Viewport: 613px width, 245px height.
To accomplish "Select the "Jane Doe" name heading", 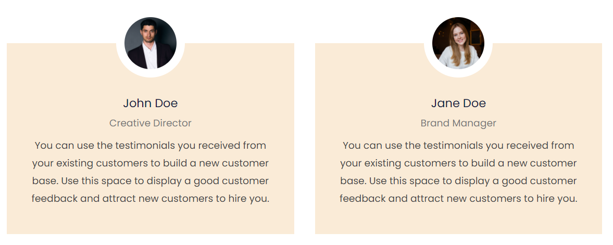I will click(458, 103).
